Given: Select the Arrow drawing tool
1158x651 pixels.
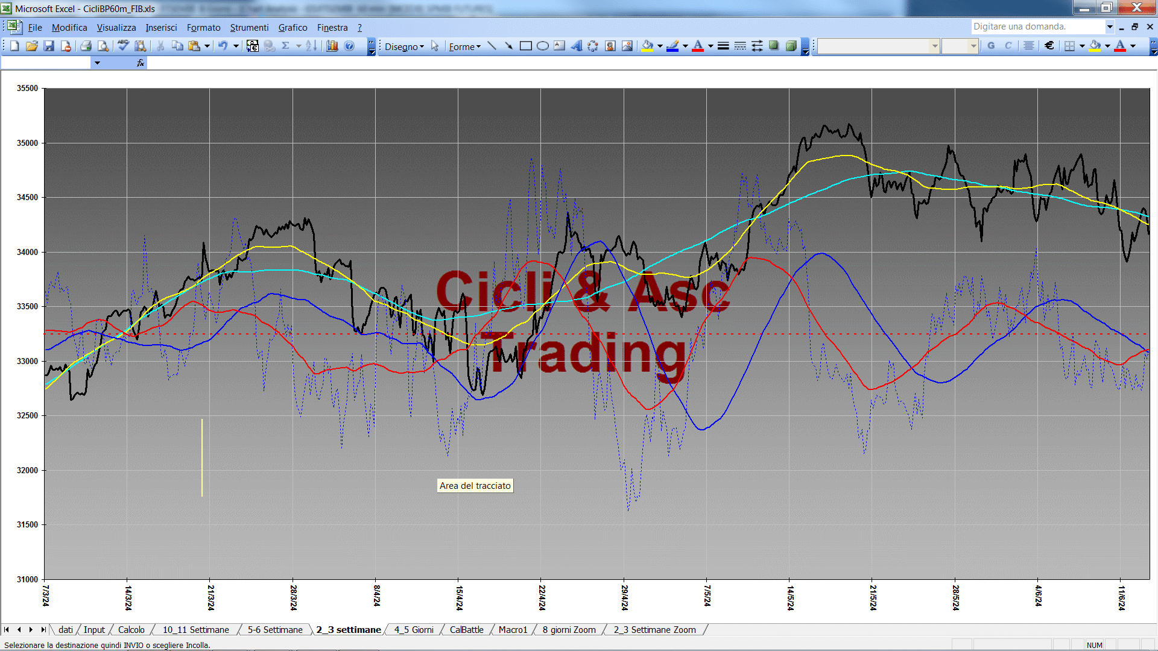Looking at the screenshot, I should (508, 46).
